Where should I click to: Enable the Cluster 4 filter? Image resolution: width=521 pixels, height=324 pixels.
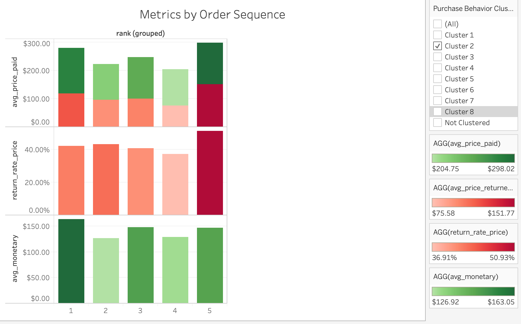(x=437, y=68)
